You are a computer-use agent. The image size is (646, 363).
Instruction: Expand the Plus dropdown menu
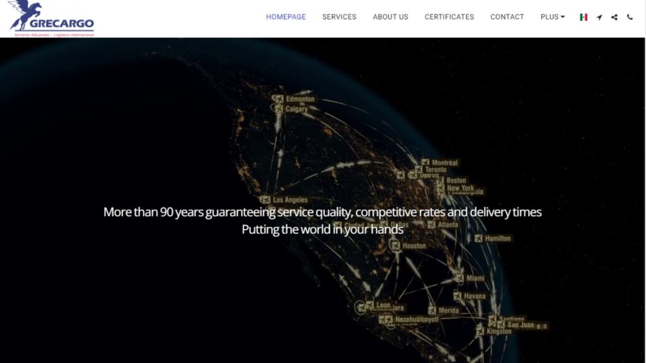tap(553, 17)
